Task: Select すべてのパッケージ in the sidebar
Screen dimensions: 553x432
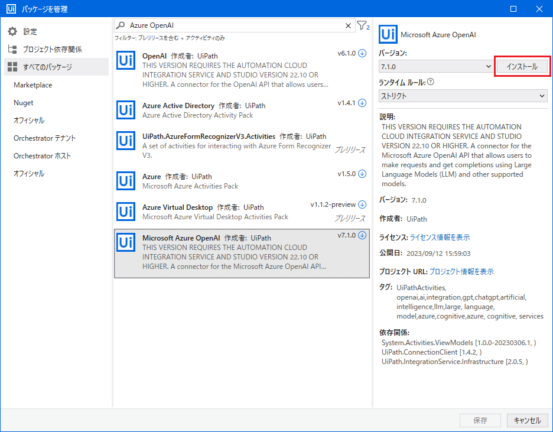Action: click(x=57, y=67)
